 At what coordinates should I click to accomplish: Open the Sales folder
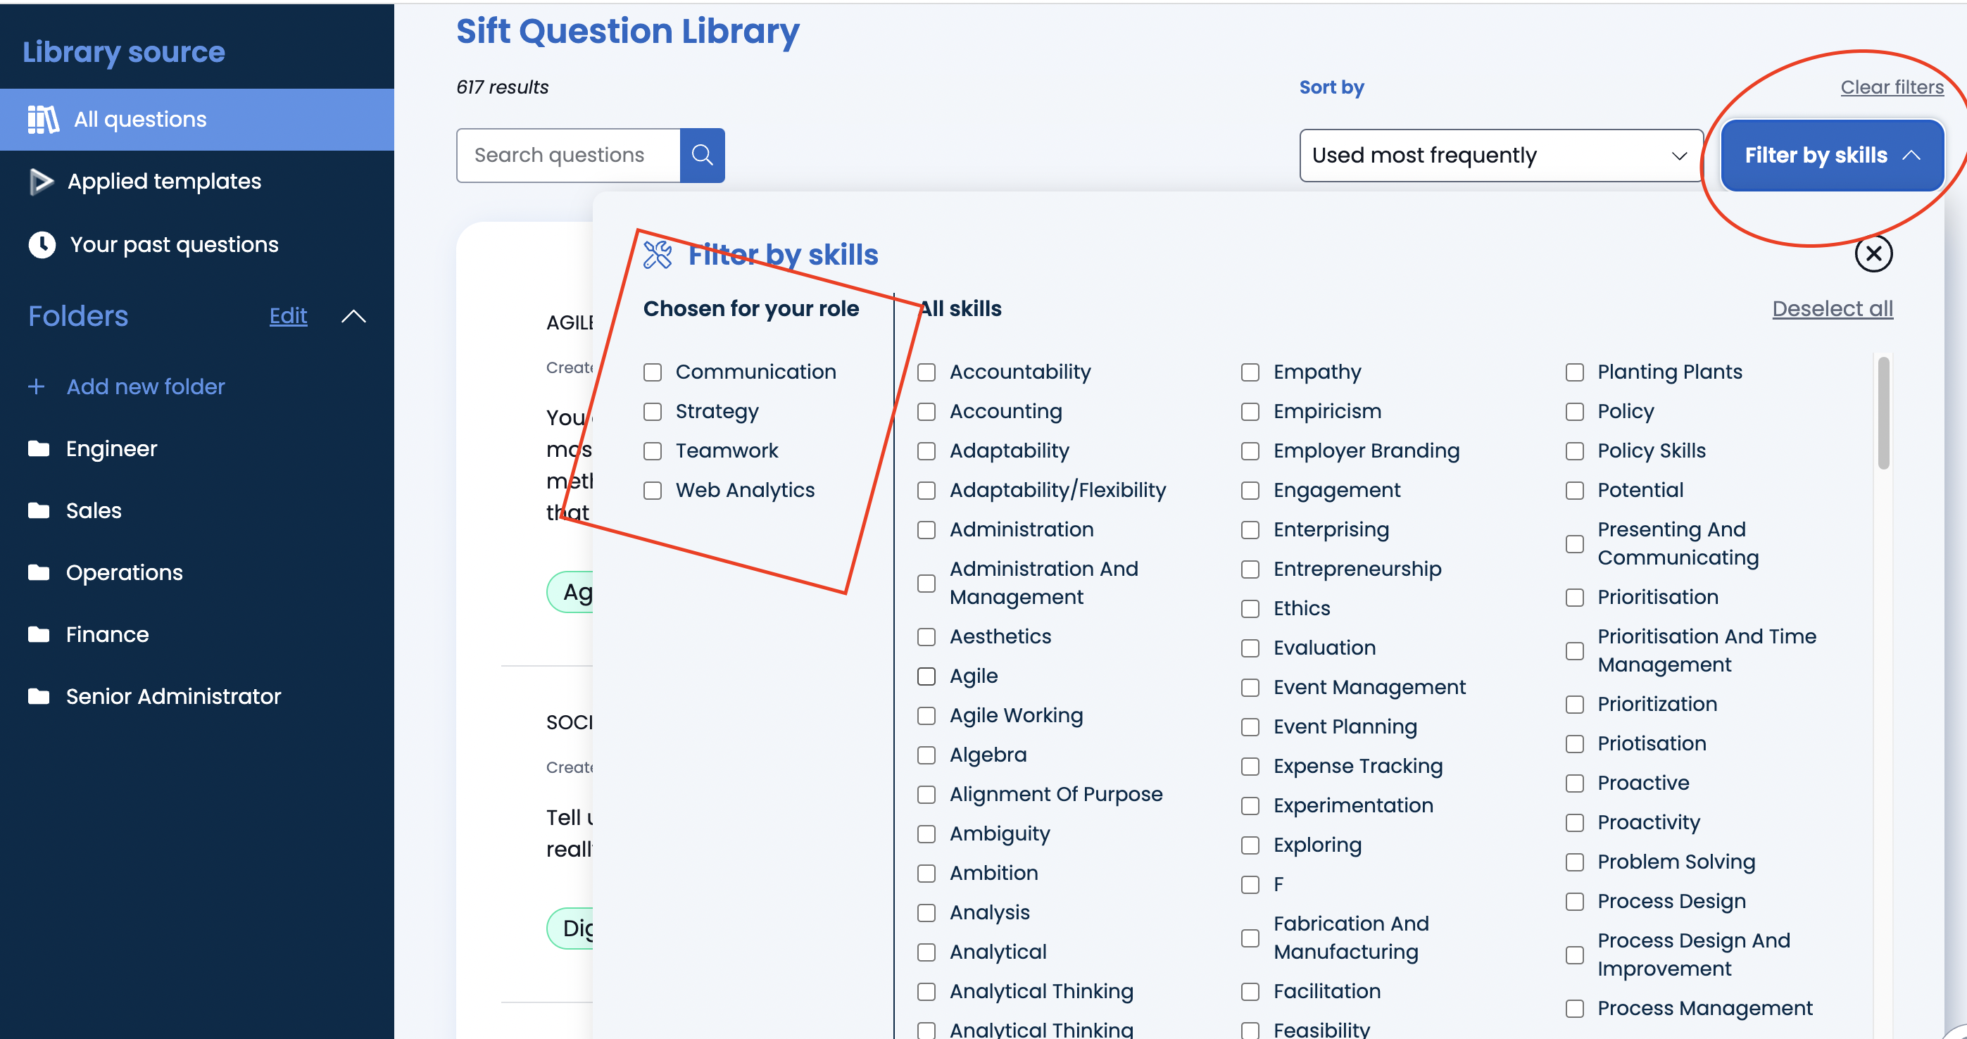(94, 511)
